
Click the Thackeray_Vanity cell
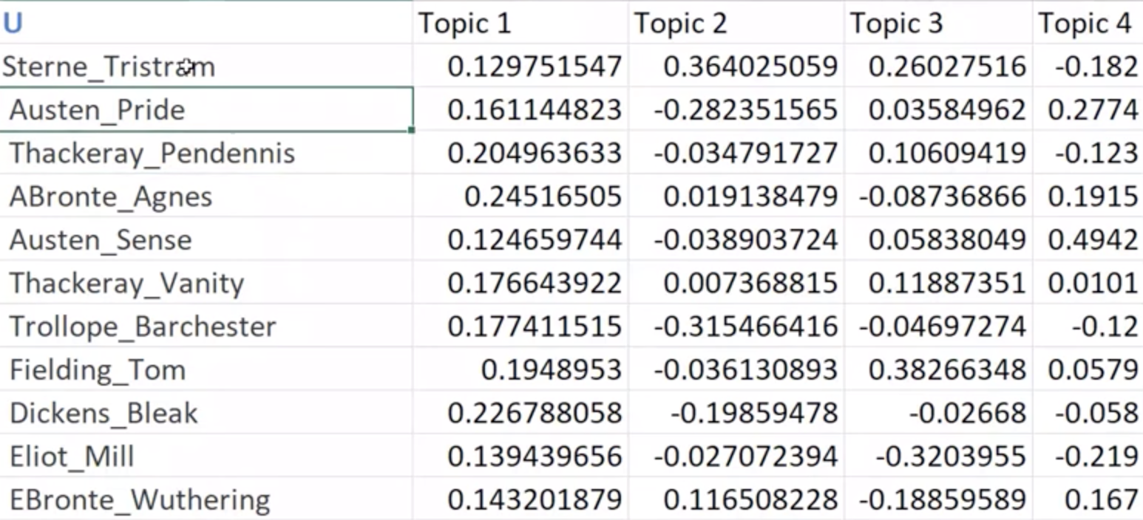point(126,284)
